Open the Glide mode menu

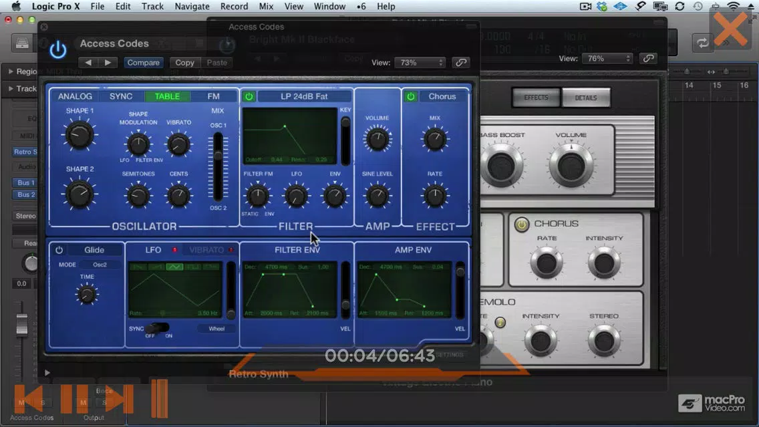coord(94,250)
